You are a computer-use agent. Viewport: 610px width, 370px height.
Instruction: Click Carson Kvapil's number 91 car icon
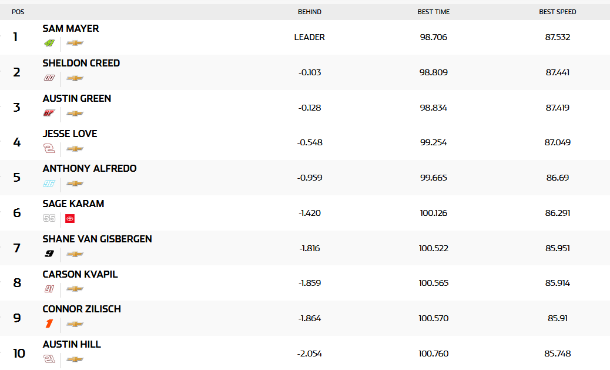[x=49, y=289]
